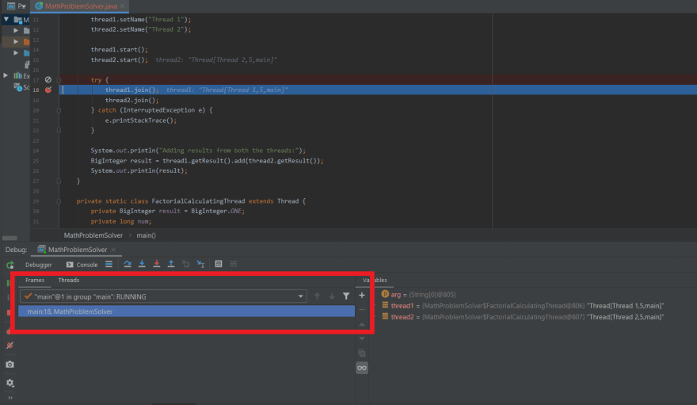Click the External Libraries bar-chart icon
The image size is (697, 405).
[x=17, y=75]
